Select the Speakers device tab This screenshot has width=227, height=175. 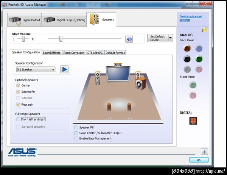coord(101,20)
